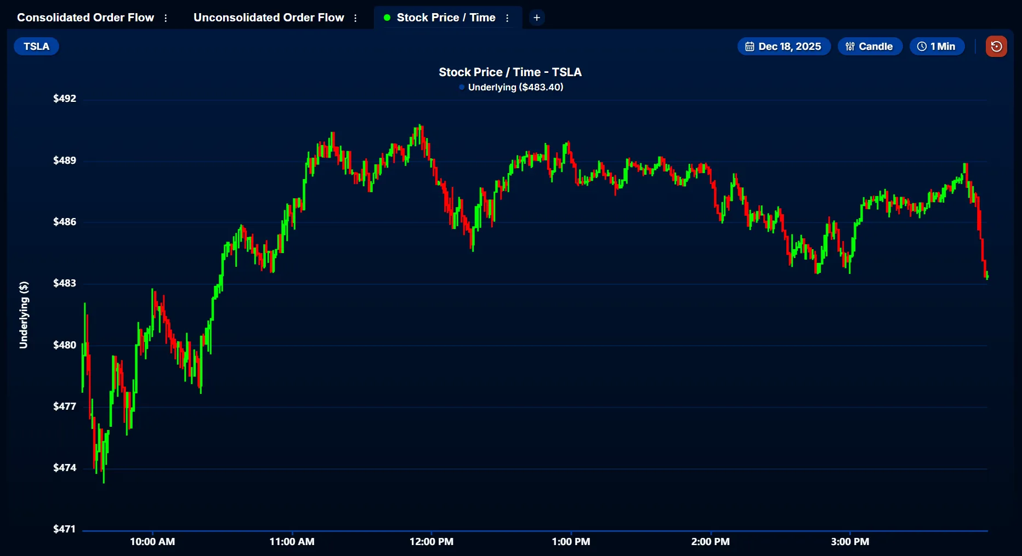Open Stock Price / Time tab's three-dot menu
Screen dimensions: 1022x556
click(507, 18)
